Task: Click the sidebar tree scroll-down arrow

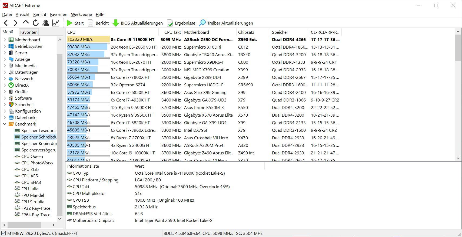Action: (60, 219)
